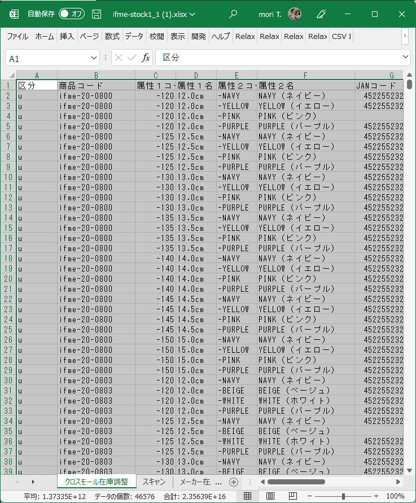The width and height of the screenshot is (416, 503).
Task: Expand the formula bar
Action: click(405, 58)
